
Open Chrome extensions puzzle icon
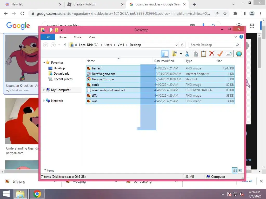(x=235, y=13)
